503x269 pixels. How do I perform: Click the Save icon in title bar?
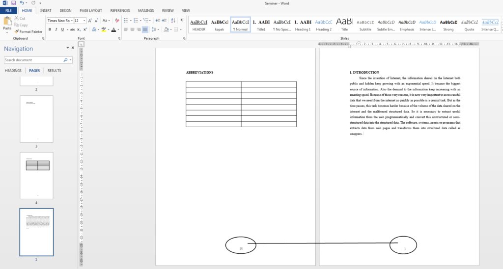coord(13,3)
